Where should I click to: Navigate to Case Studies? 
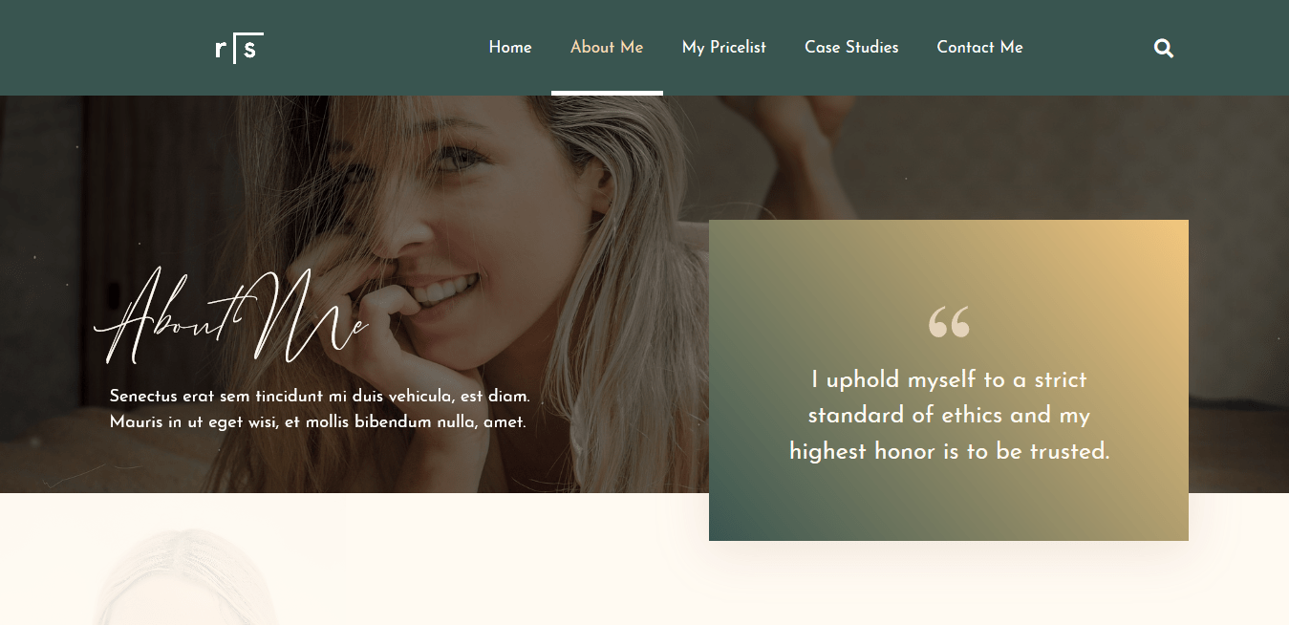(851, 47)
